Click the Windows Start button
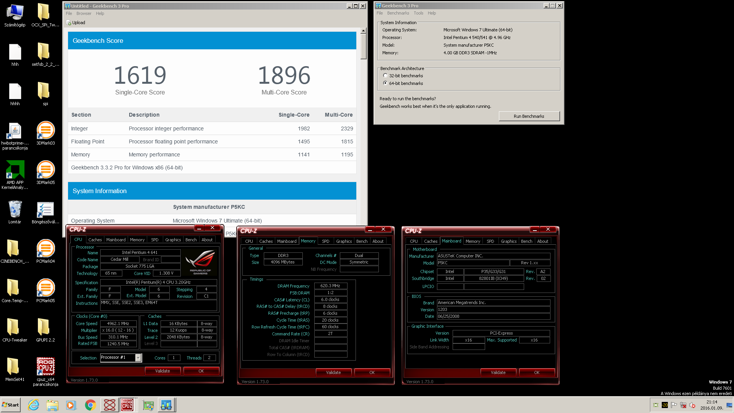The height and width of the screenshot is (413, 734). (x=11, y=405)
